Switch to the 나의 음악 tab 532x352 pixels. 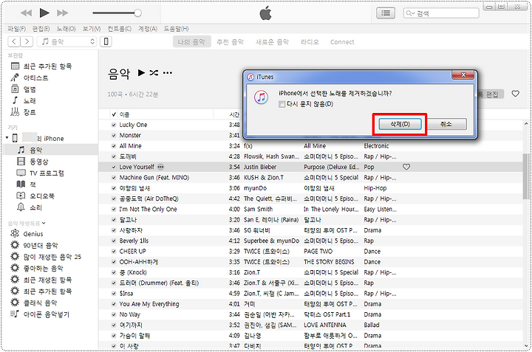point(191,42)
